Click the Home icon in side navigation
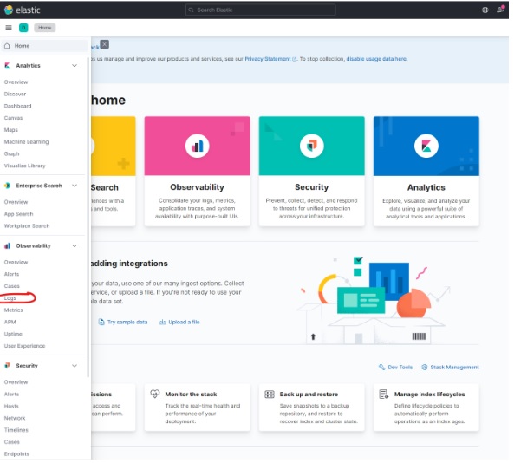514x463 pixels. point(7,46)
